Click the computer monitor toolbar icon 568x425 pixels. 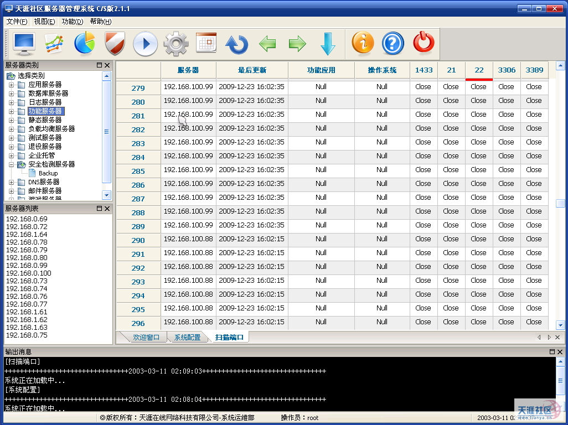[24, 43]
